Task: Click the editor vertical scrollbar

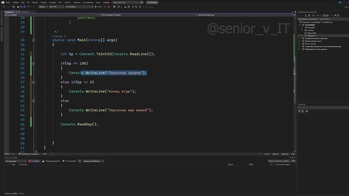Action: [294, 84]
